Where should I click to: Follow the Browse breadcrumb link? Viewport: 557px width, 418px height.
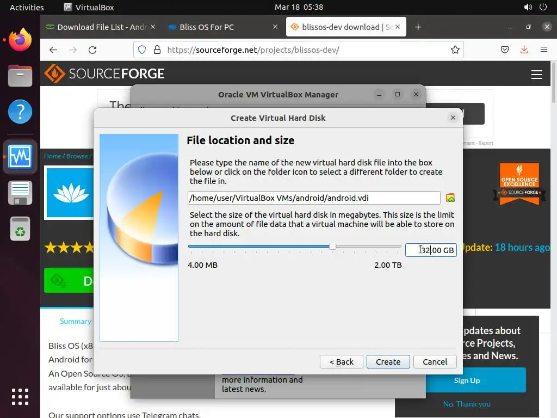(x=77, y=156)
